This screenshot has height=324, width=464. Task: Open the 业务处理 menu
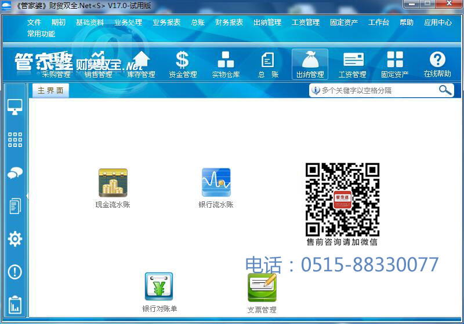pos(128,23)
